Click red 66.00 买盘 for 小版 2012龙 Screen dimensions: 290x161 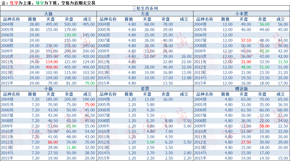click(53, 143)
